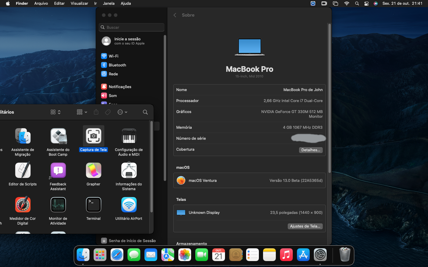Image resolution: width=428 pixels, height=267 pixels.
Task: Click the settings sidebar scrollbar
Action: tap(165, 108)
